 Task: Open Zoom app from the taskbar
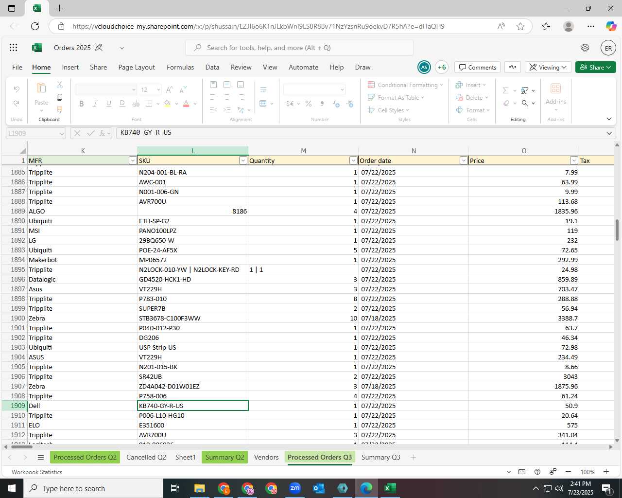point(295,488)
